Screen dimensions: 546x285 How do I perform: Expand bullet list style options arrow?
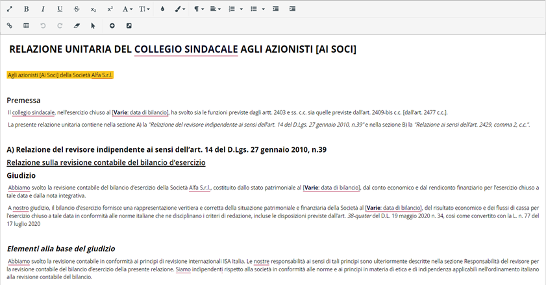click(263, 9)
